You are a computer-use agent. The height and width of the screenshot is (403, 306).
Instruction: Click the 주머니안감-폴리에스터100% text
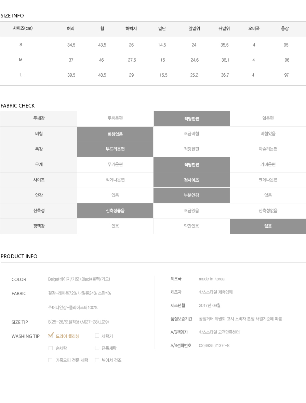pos(73,307)
